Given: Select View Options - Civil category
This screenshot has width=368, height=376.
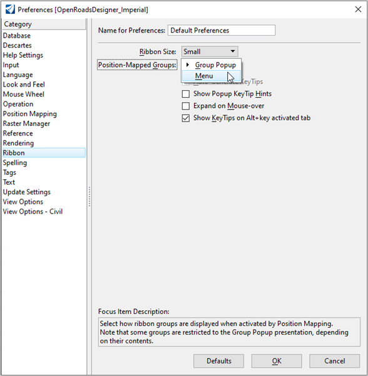Looking at the screenshot, I should click(x=44, y=212).
